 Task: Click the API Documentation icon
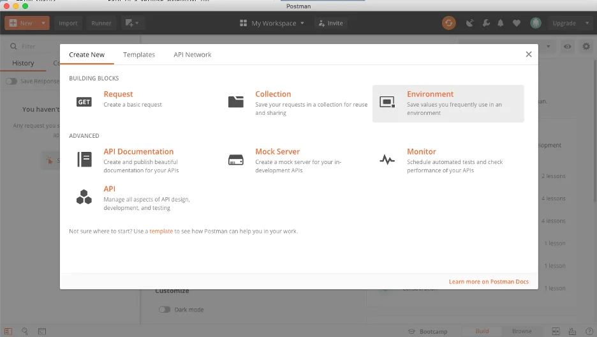[84, 159]
